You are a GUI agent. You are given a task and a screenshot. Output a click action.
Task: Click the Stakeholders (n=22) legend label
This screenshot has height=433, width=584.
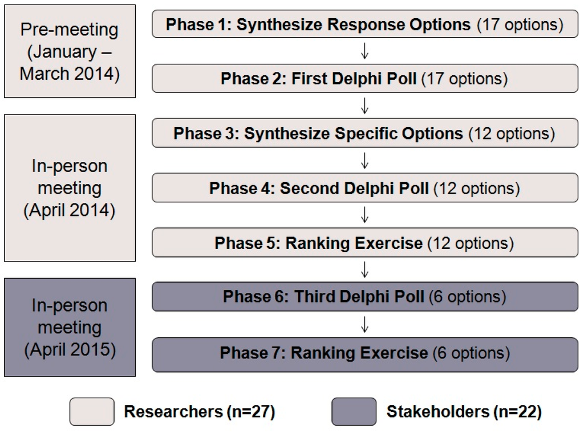tap(464, 412)
